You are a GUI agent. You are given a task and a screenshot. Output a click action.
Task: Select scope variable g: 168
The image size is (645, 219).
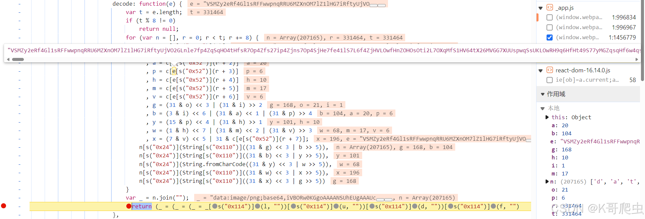561,149
